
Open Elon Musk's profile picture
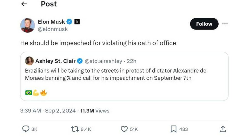coord(28,25)
